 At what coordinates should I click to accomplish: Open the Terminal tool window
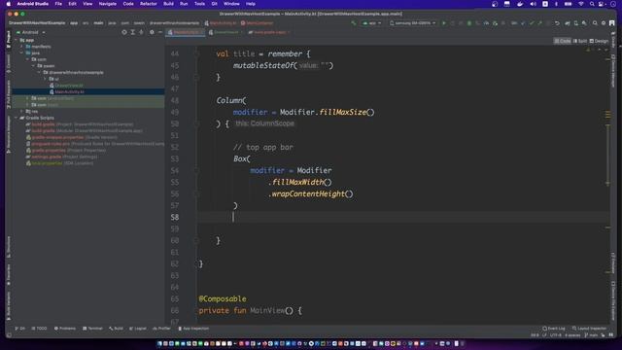92,329
